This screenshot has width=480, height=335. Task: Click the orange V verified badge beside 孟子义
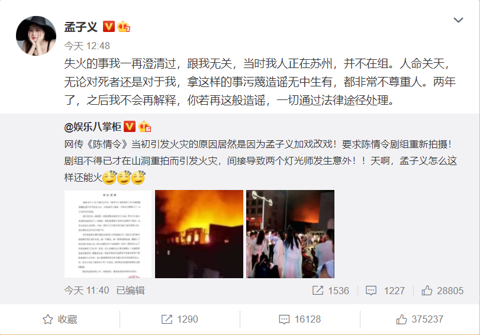[x=109, y=27]
